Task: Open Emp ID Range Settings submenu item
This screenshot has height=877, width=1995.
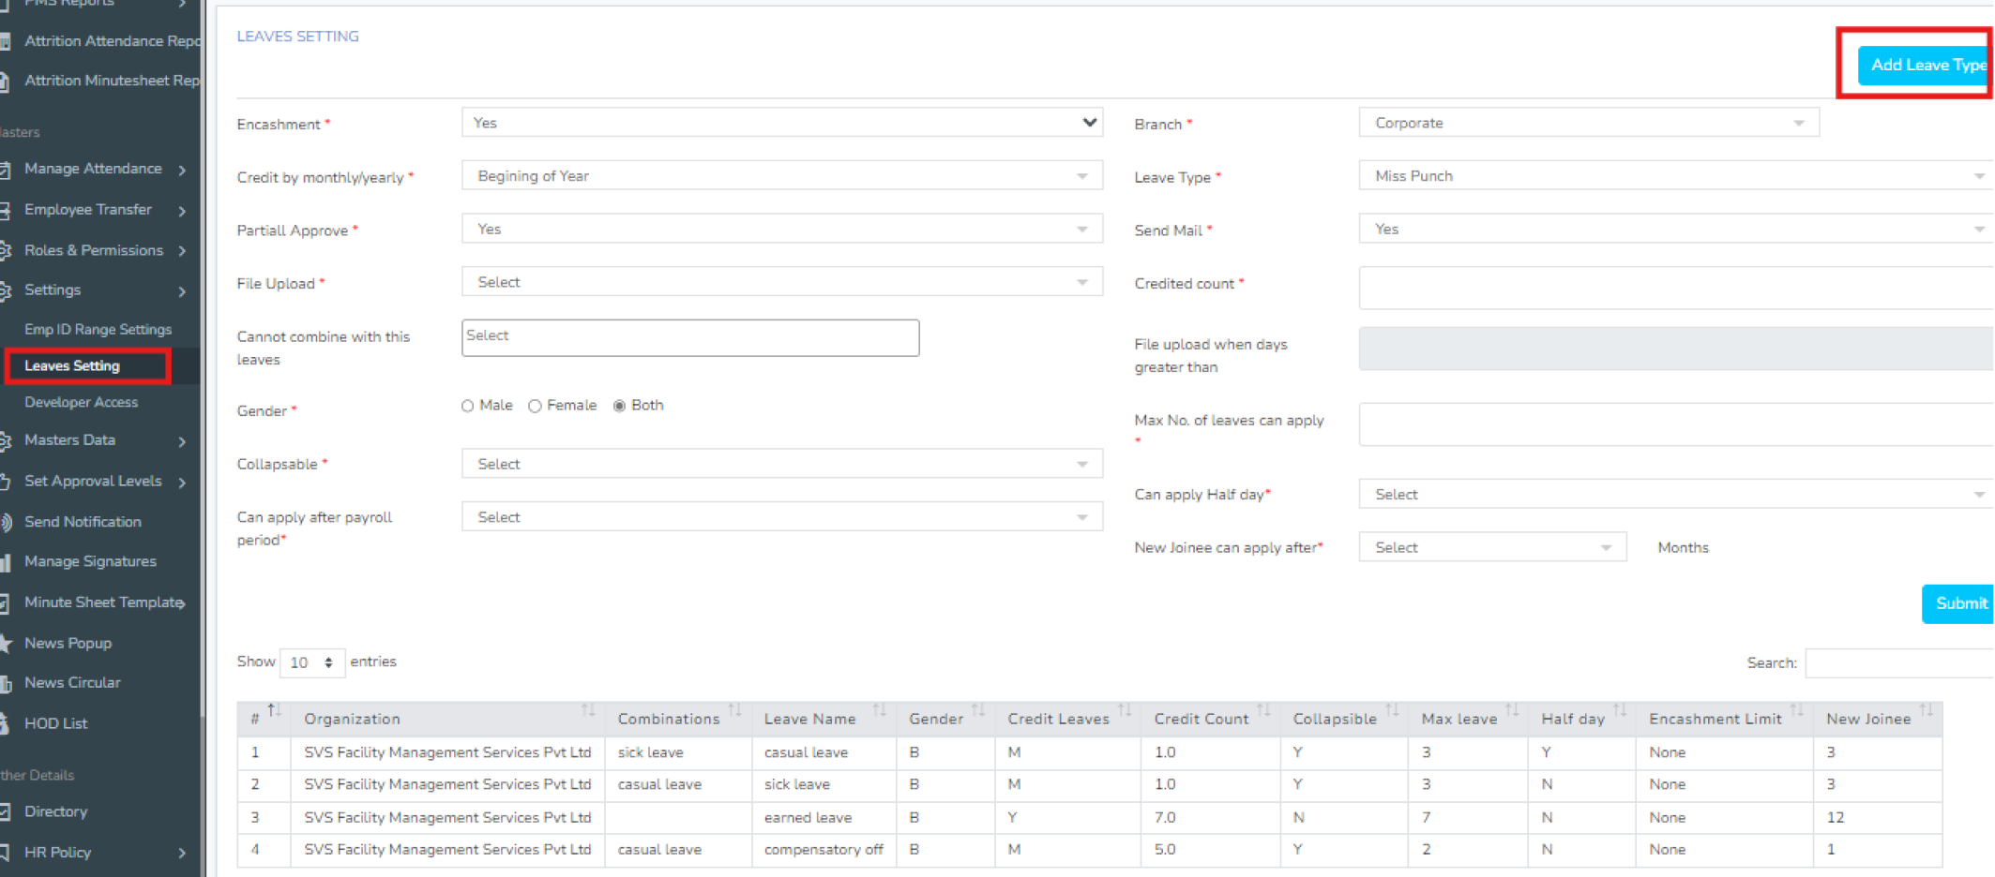Action: 98,330
